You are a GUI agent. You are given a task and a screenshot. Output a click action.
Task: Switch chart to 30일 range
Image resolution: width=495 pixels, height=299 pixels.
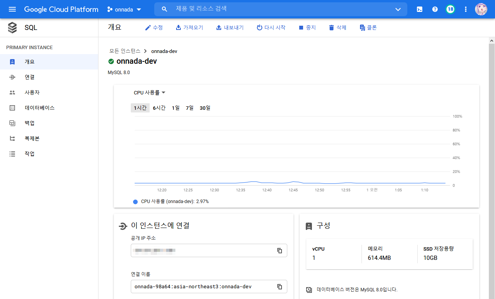tap(205, 108)
